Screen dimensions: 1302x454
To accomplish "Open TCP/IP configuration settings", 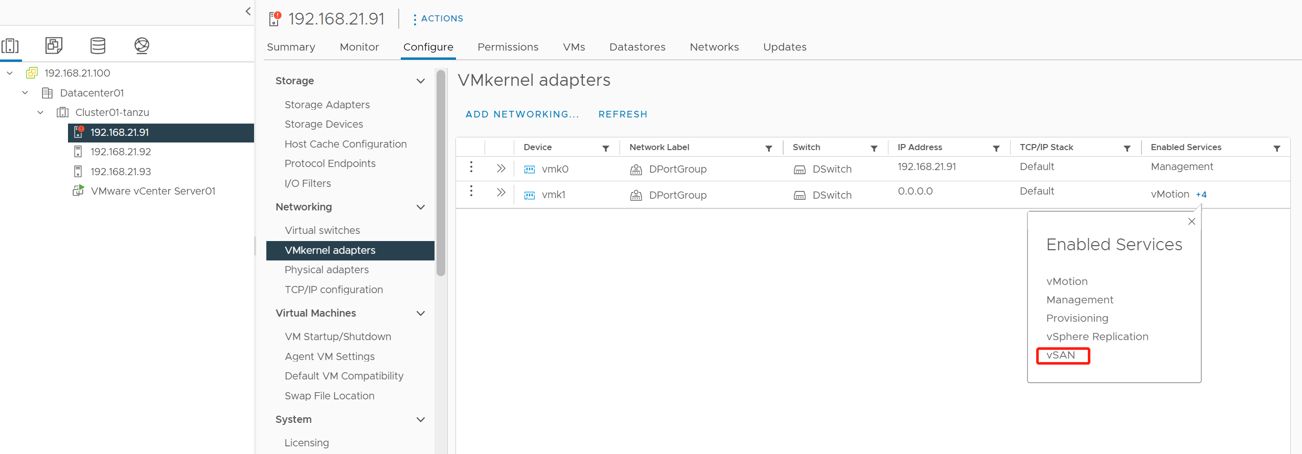I will pos(334,290).
